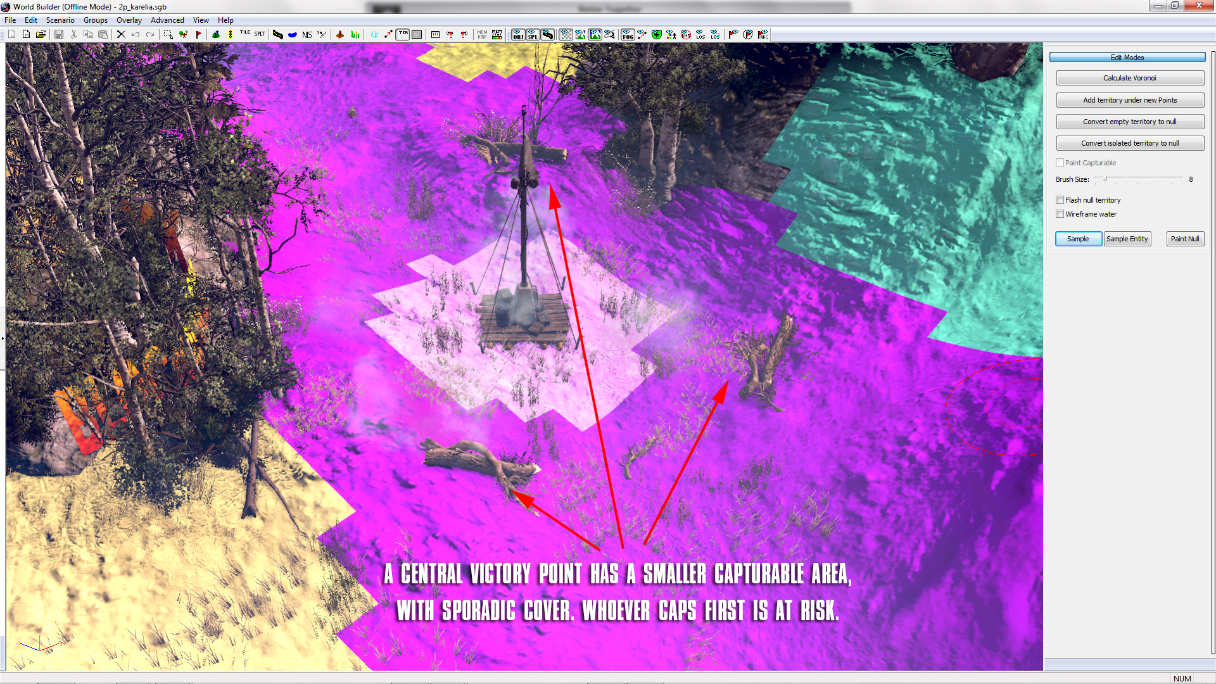Click the red brown splat icon
1216x684 pixels.
point(340,35)
